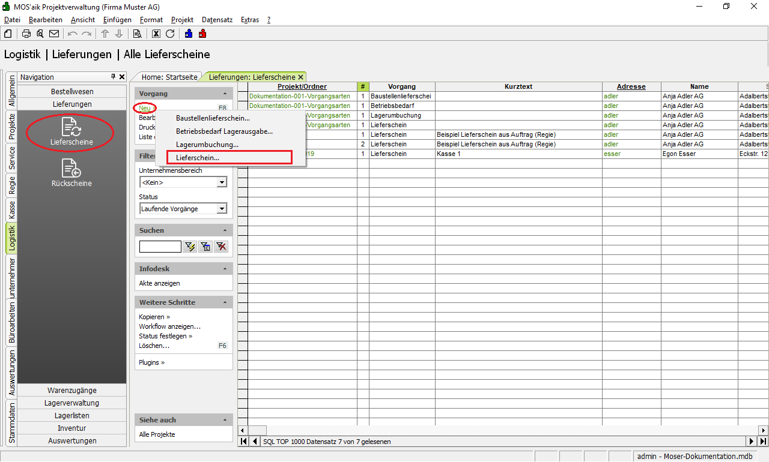Pin the Navigation panel
This screenshot has width=769, height=462.
[113, 77]
